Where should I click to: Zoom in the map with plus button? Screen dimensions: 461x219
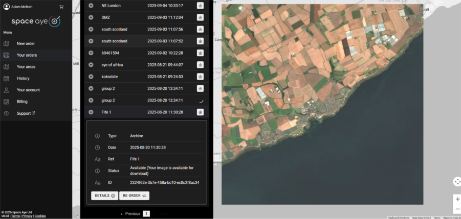(x=457, y=199)
